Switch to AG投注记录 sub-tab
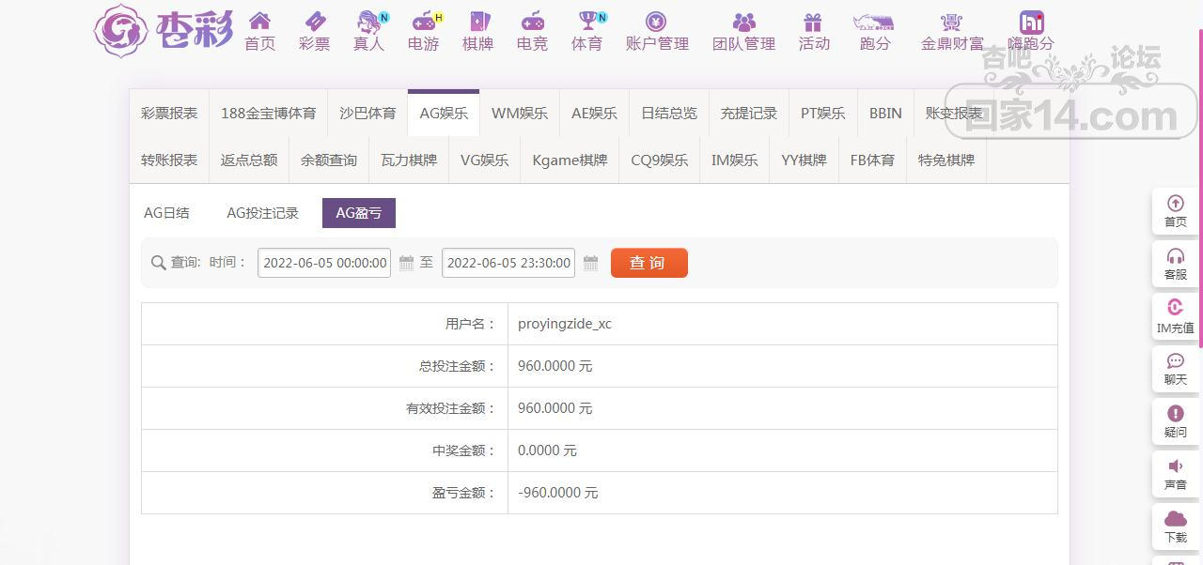 click(x=262, y=213)
